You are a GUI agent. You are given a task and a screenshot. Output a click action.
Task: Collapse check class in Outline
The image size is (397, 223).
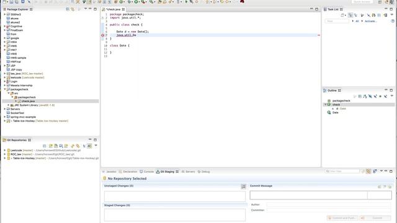coord(325,105)
